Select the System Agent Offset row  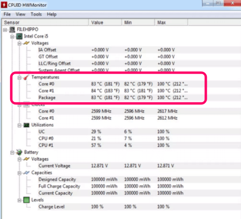139,70
